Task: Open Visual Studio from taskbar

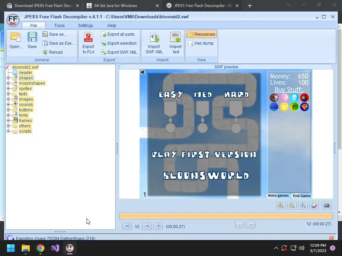Action: tap(55, 248)
